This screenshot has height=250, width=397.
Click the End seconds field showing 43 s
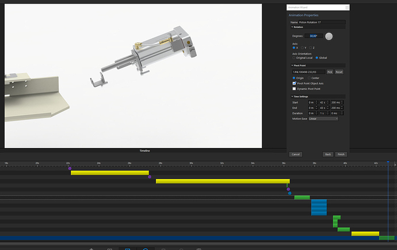point(324,108)
